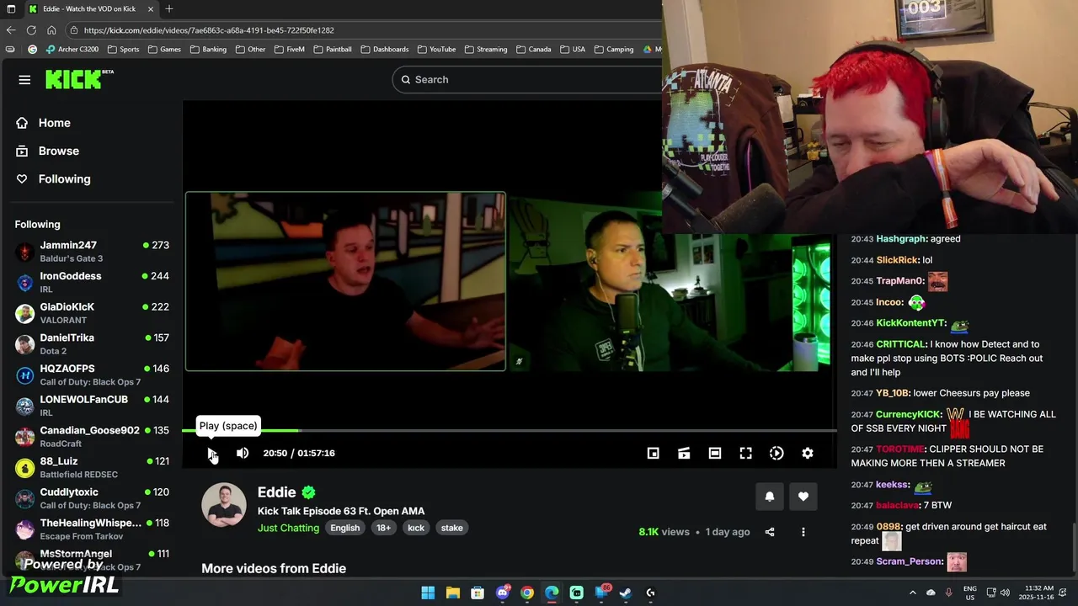
Task: Open the browser tab actions icon
Action: pyautogui.click(x=11, y=8)
